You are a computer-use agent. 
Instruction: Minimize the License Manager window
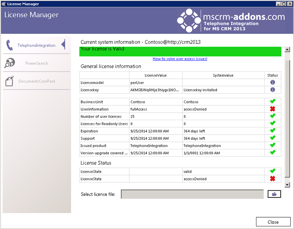point(278,4)
